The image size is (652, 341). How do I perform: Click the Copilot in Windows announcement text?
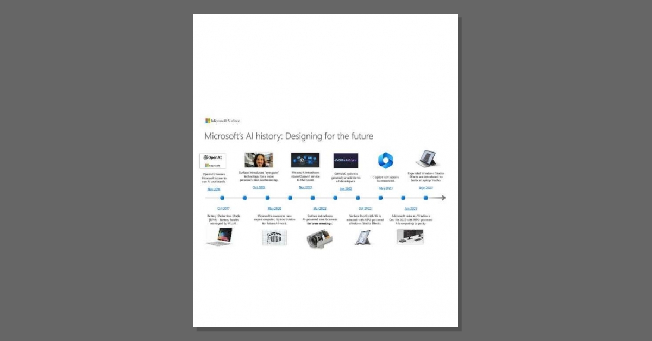385,179
